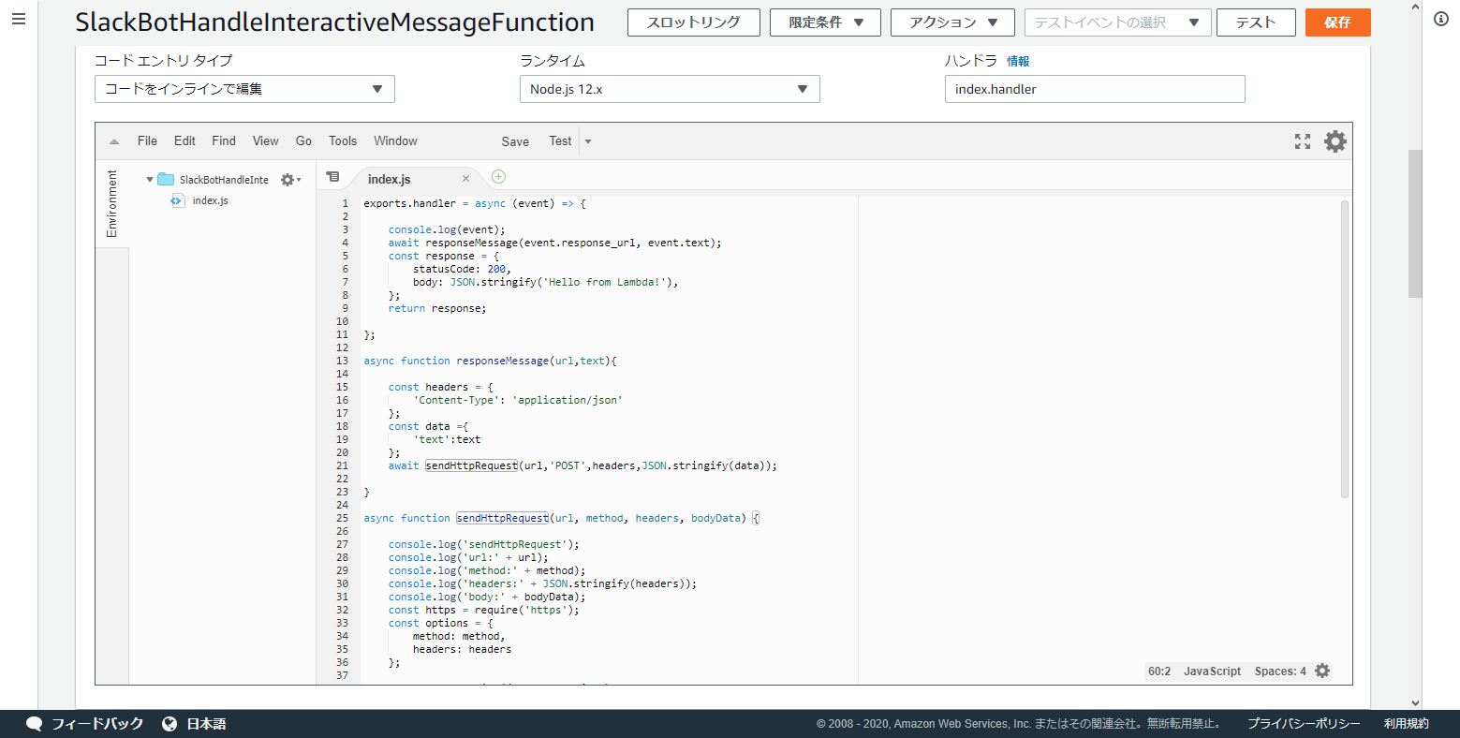
Task: Click Spaces: 4 indentation setting
Action: click(x=1280, y=672)
